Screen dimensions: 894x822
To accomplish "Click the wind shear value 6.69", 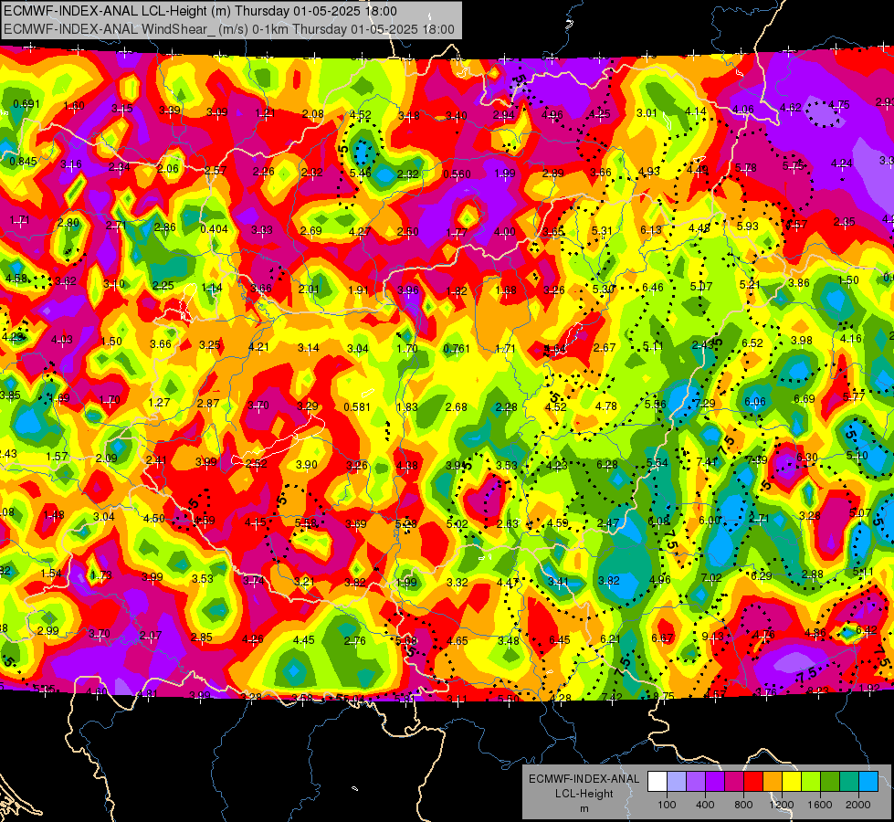I will click(x=804, y=399).
